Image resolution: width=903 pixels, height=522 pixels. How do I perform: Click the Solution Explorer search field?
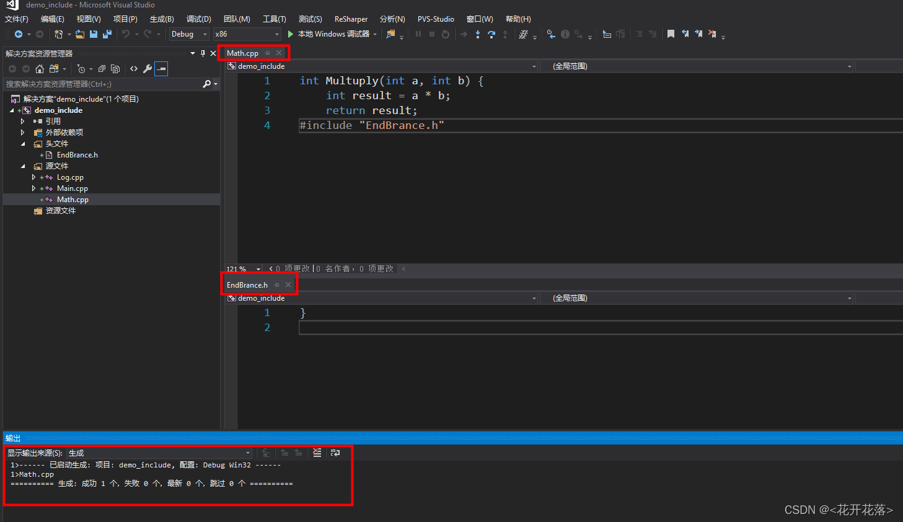click(x=102, y=84)
